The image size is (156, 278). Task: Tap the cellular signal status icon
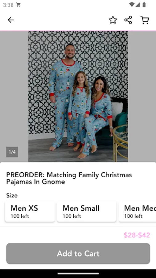tap(138, 5)
